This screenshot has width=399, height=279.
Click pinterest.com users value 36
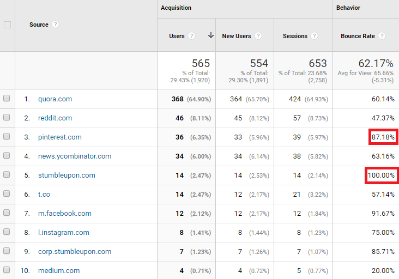tap(179, 137)
